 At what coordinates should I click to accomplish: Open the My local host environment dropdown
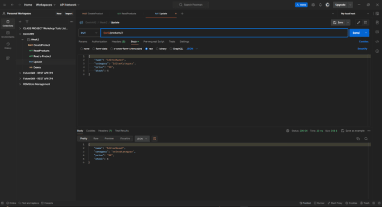pyautogui.click(x=355, y=13)
